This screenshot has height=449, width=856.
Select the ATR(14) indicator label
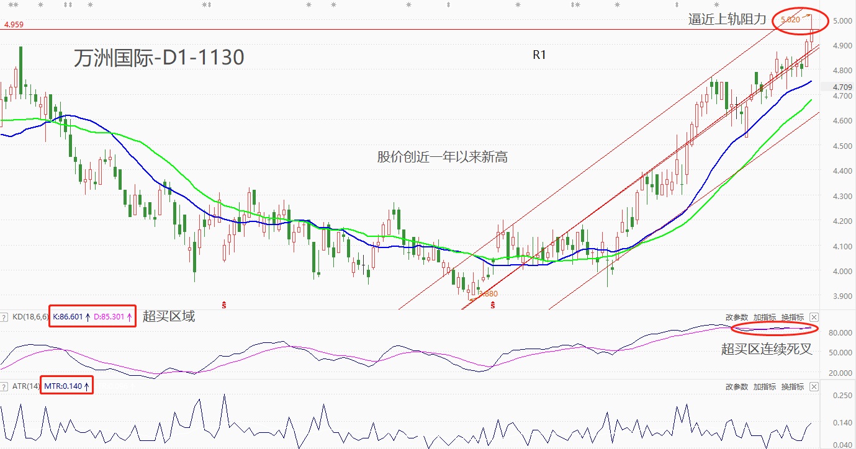tap(26, 386)
